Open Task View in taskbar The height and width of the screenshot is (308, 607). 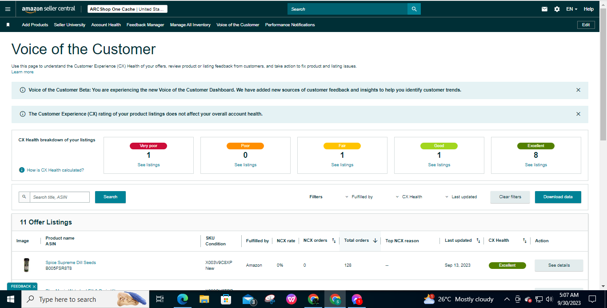[x=160, y=299]
